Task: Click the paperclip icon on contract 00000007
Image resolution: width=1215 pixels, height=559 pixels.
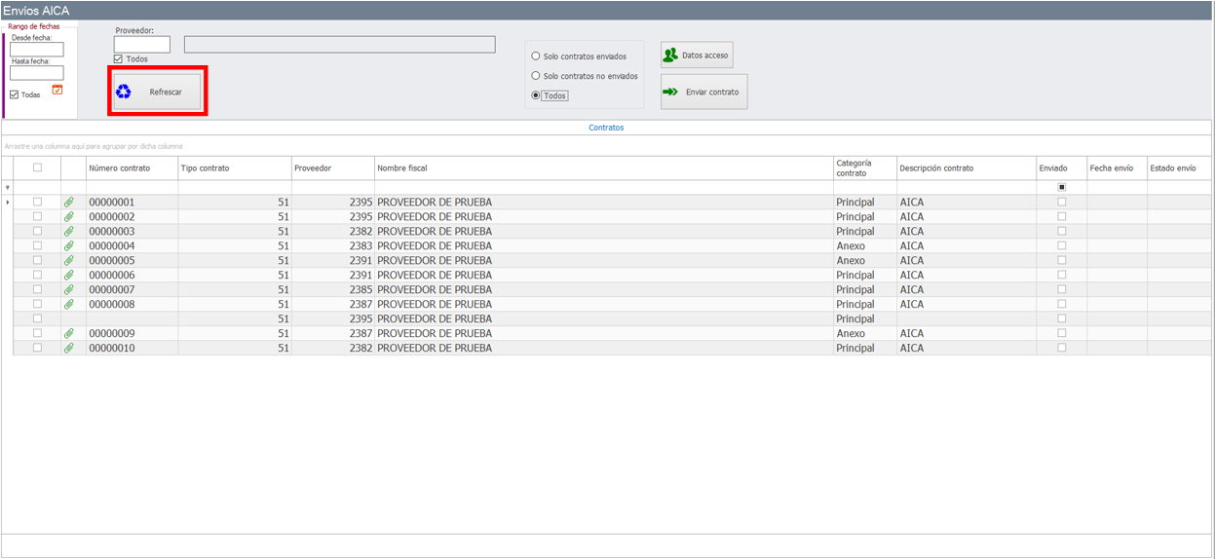Action: pyautogui.click(x=69, y=290)
